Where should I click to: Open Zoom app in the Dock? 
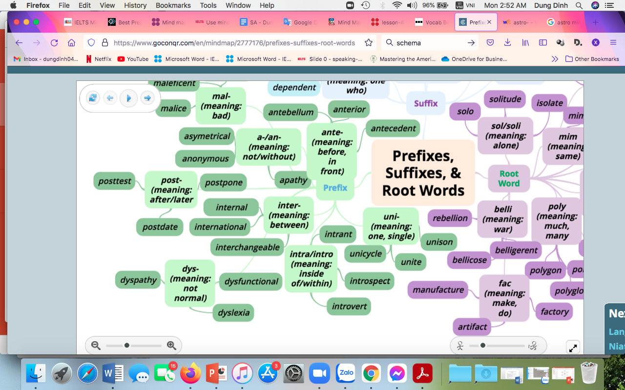[x=319, y=373]
